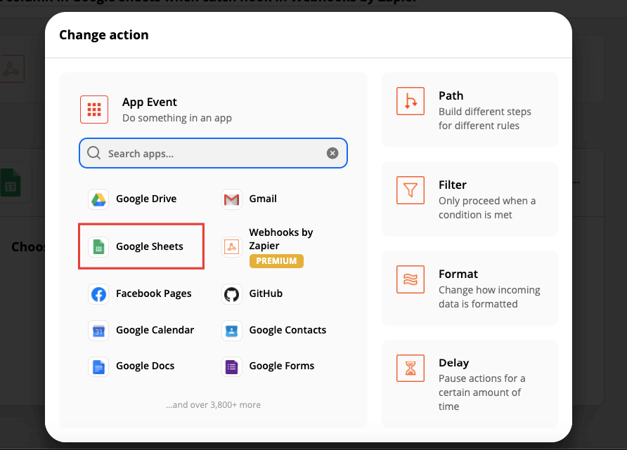Click the App Event heading
Viewport: 627px width, 450px height.
point(149,102)
